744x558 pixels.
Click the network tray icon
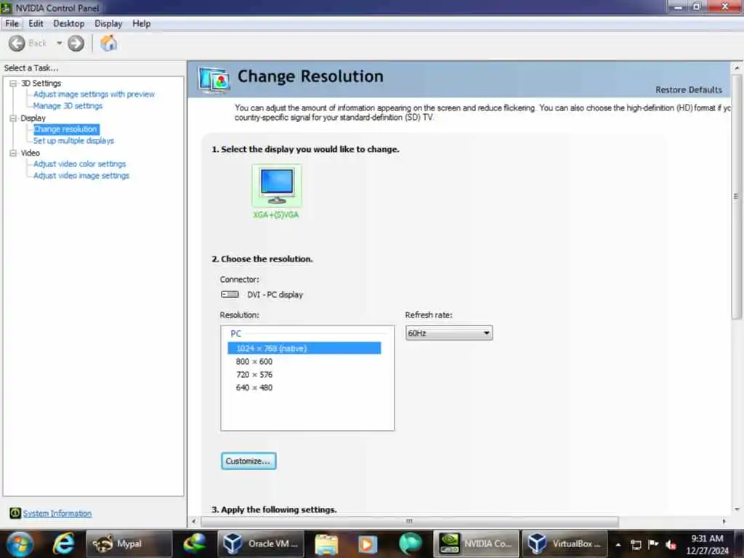coord(636,544)
